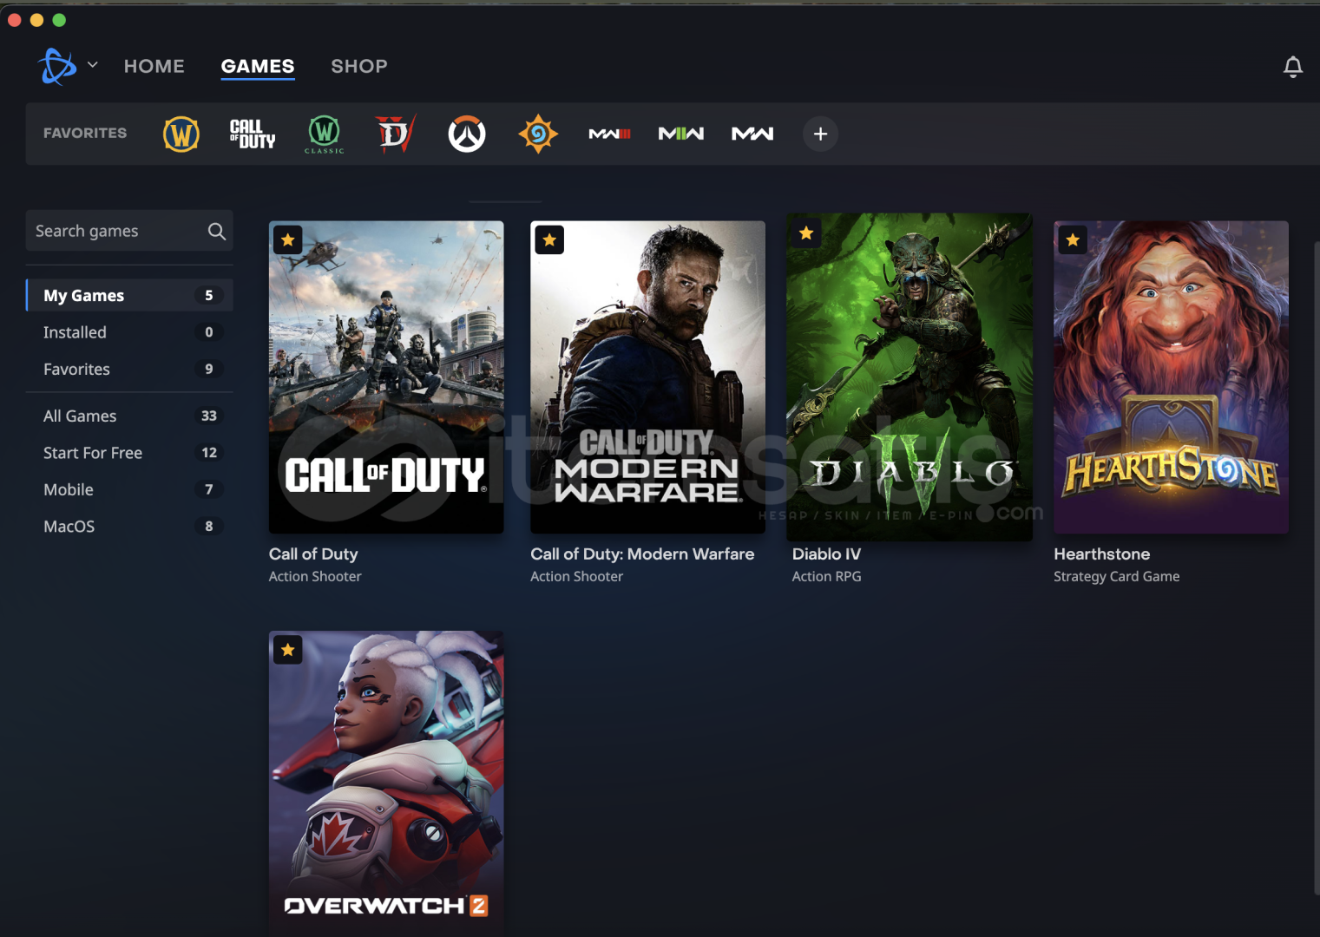The image size is (1320, 937).
Task: Add a game to the favorites bar
Action: (x=820, y=134)
